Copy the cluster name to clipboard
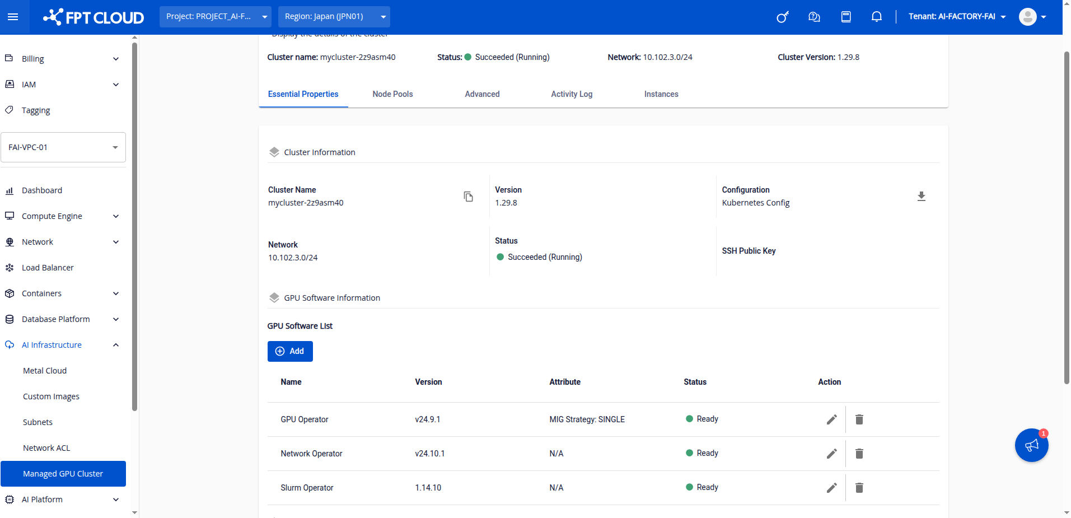Screen dimensions: 1071x518 coord(468,197)
